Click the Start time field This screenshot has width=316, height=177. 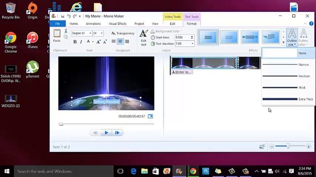(x=182, y=37)
